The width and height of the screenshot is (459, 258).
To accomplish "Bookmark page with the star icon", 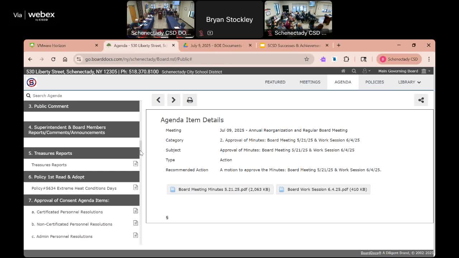I will point(307,59).
